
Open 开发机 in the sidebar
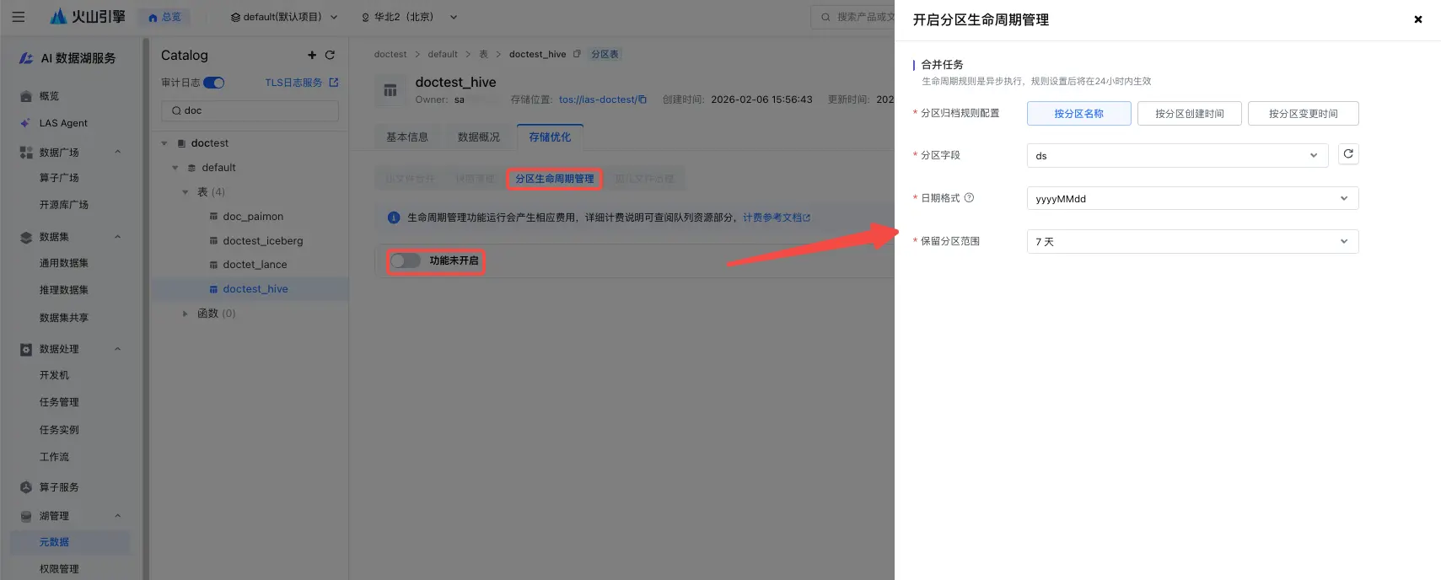54,375
